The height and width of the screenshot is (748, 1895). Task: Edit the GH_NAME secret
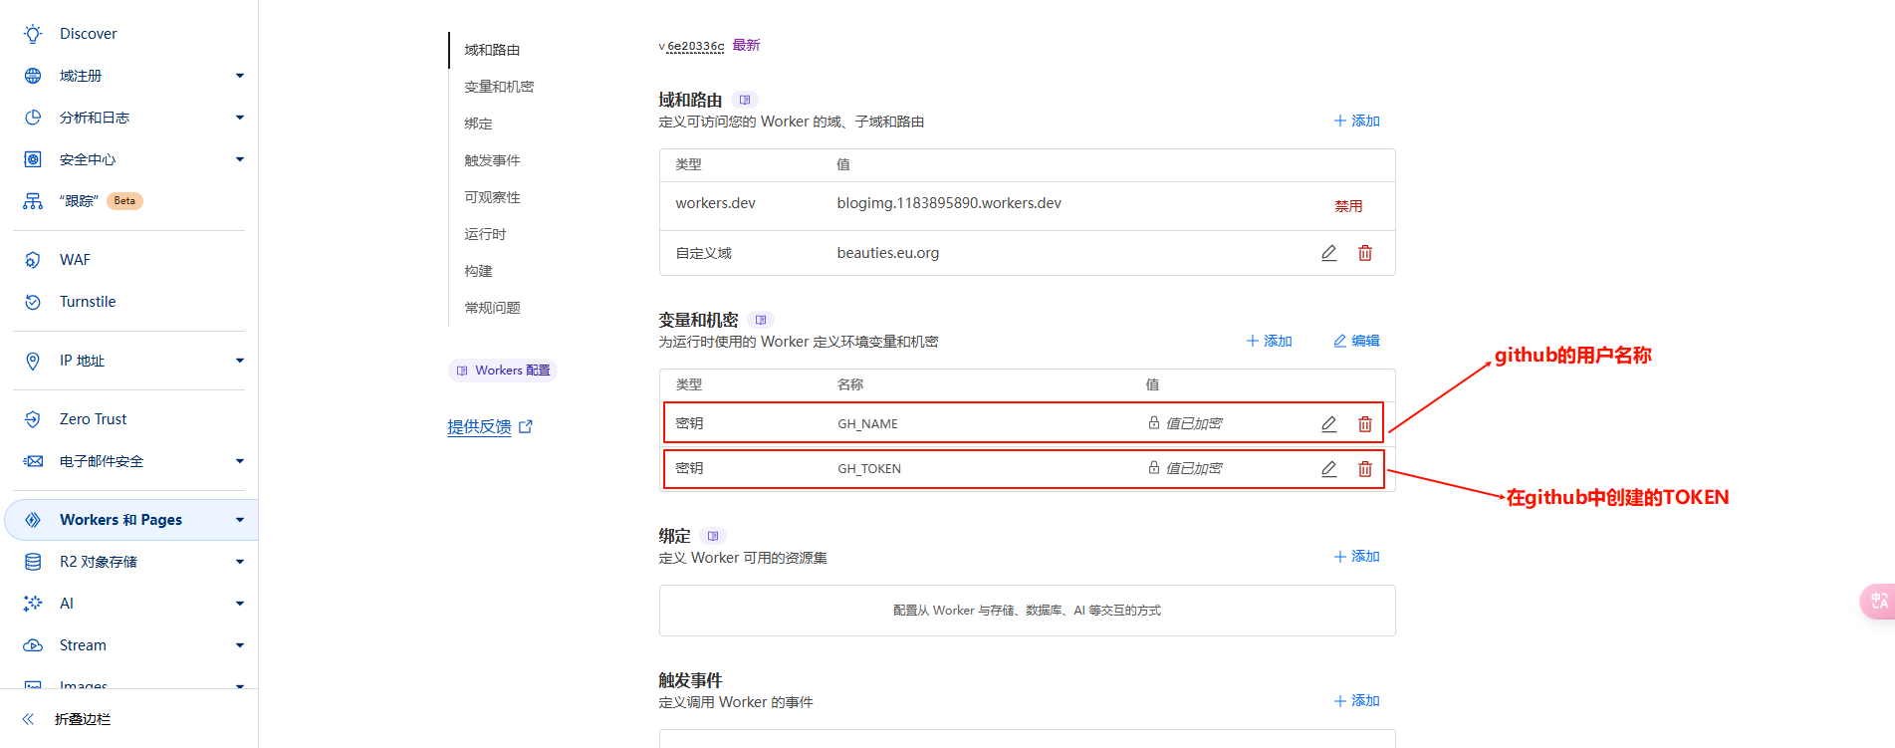coord(1328,424)
